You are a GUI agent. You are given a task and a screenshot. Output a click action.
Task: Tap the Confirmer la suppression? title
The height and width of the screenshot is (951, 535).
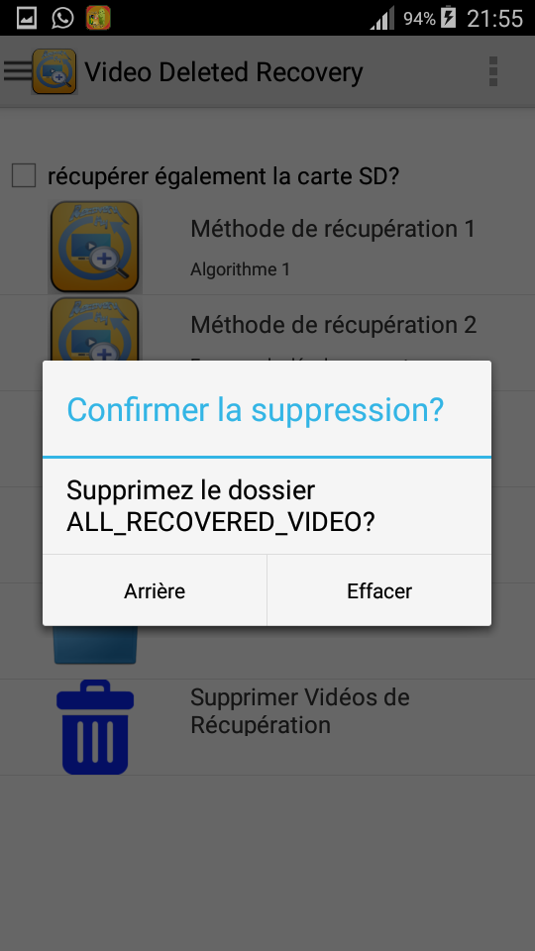(256, 410)
